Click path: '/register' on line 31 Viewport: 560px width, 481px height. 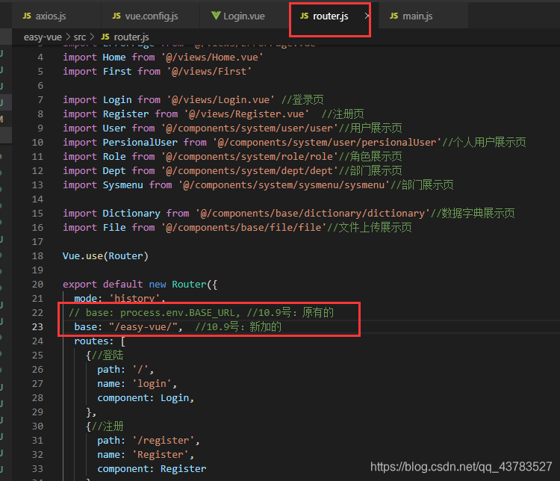[x=149, y=441]
